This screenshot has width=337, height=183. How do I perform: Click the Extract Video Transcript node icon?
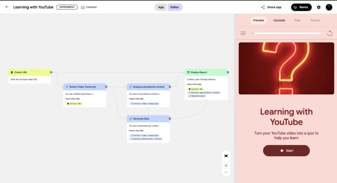pyautogui.click(x=67, y=87)
